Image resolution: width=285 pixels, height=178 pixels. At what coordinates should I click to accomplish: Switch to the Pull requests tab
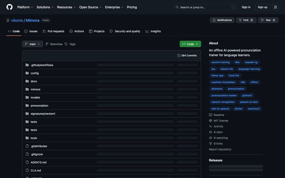pyautogui.click(x=53, y=31)
